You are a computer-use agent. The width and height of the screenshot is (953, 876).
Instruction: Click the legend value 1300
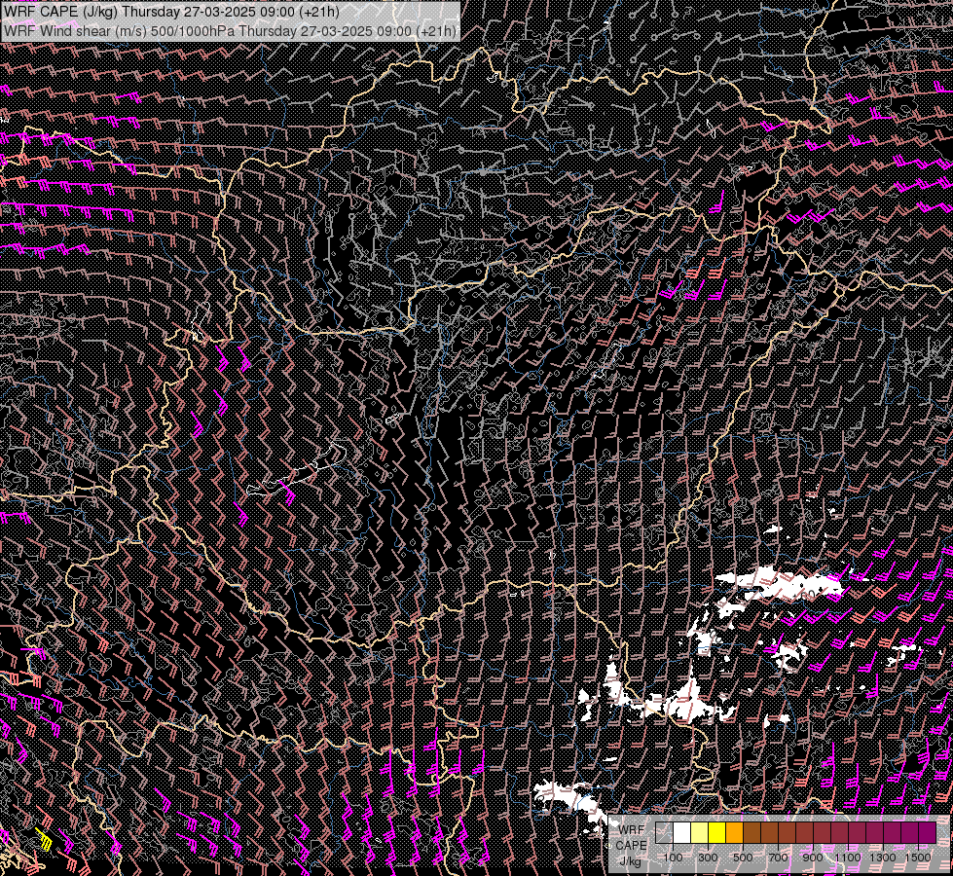(883, 858)
